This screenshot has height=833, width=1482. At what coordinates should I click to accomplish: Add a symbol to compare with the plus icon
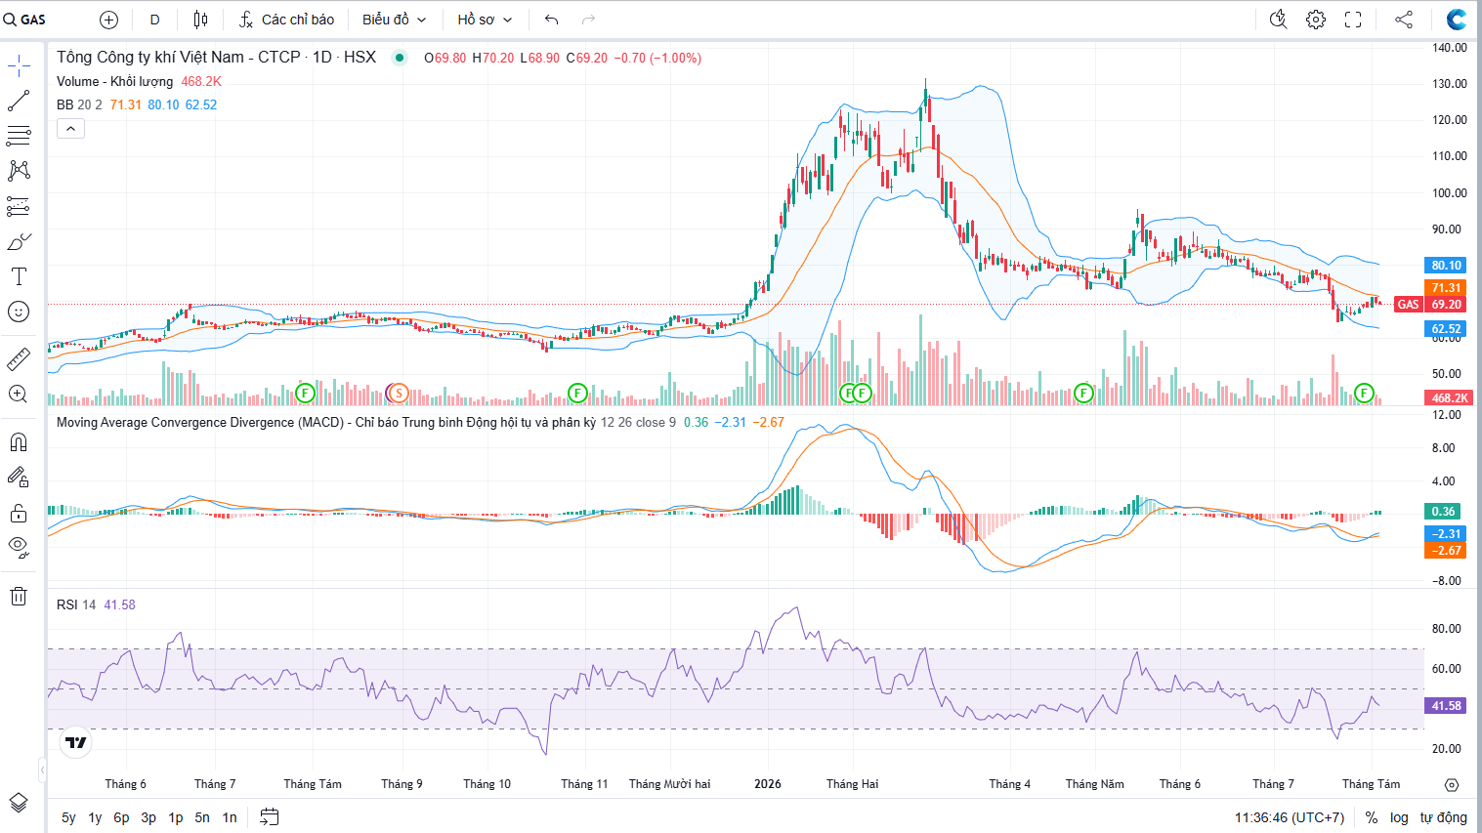coord(109,20)
